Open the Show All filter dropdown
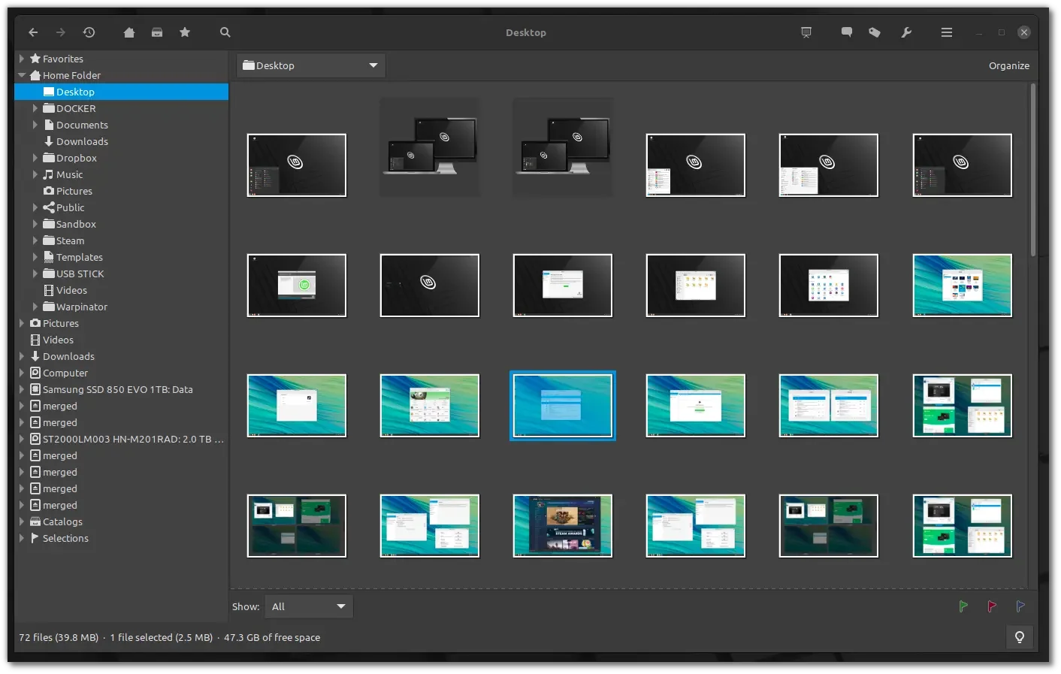The height and width of the screenshot is (674, 1061). [x=309, y=606]
